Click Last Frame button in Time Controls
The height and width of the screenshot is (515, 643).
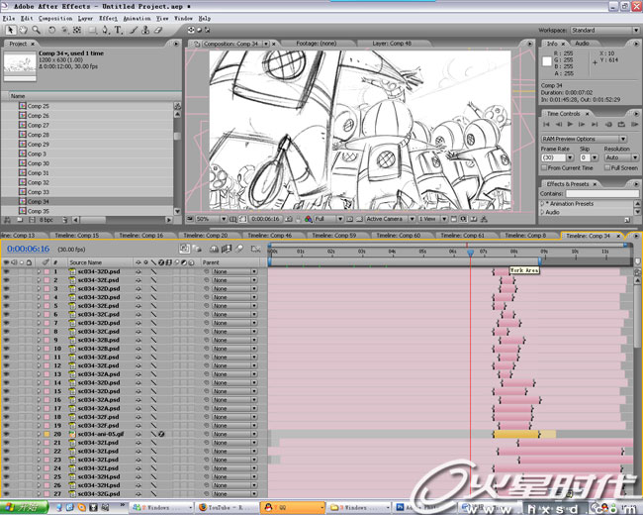pyautogui.click(x=595, y=124)
